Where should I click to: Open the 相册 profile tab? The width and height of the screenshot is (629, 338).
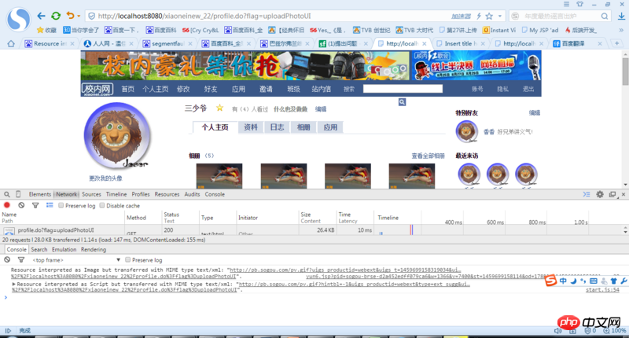[x=303, y=127]
